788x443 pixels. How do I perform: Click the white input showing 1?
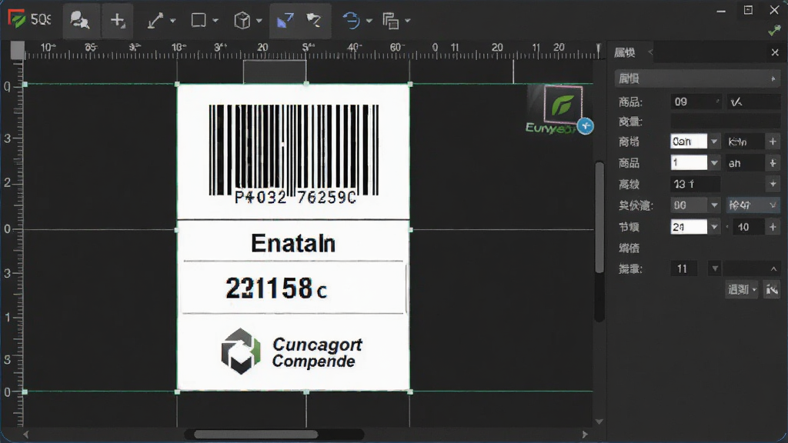pyautogui.click(x=689, y=163)
